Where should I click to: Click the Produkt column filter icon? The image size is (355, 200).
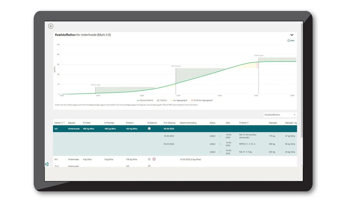tap(248, 123)
